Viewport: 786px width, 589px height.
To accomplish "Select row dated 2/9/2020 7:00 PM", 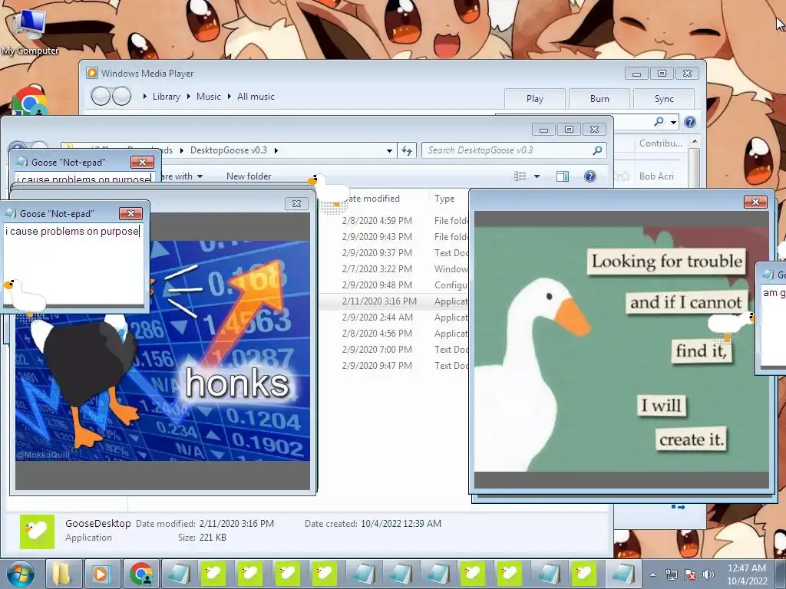I will (394, 350).
